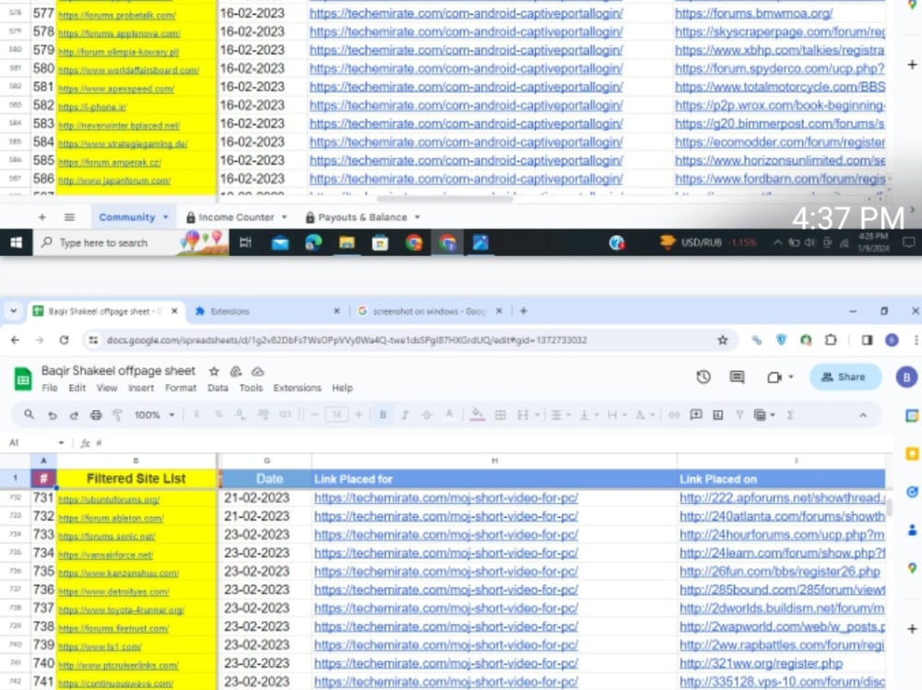Screen dimensions: 922x690
Task: Reload the browser page
Action: (65, 340)
